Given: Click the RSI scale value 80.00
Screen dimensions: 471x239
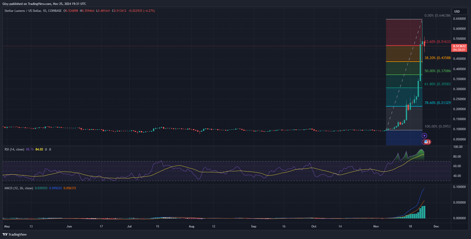Looking at the screenshot, I should [457, 157].
